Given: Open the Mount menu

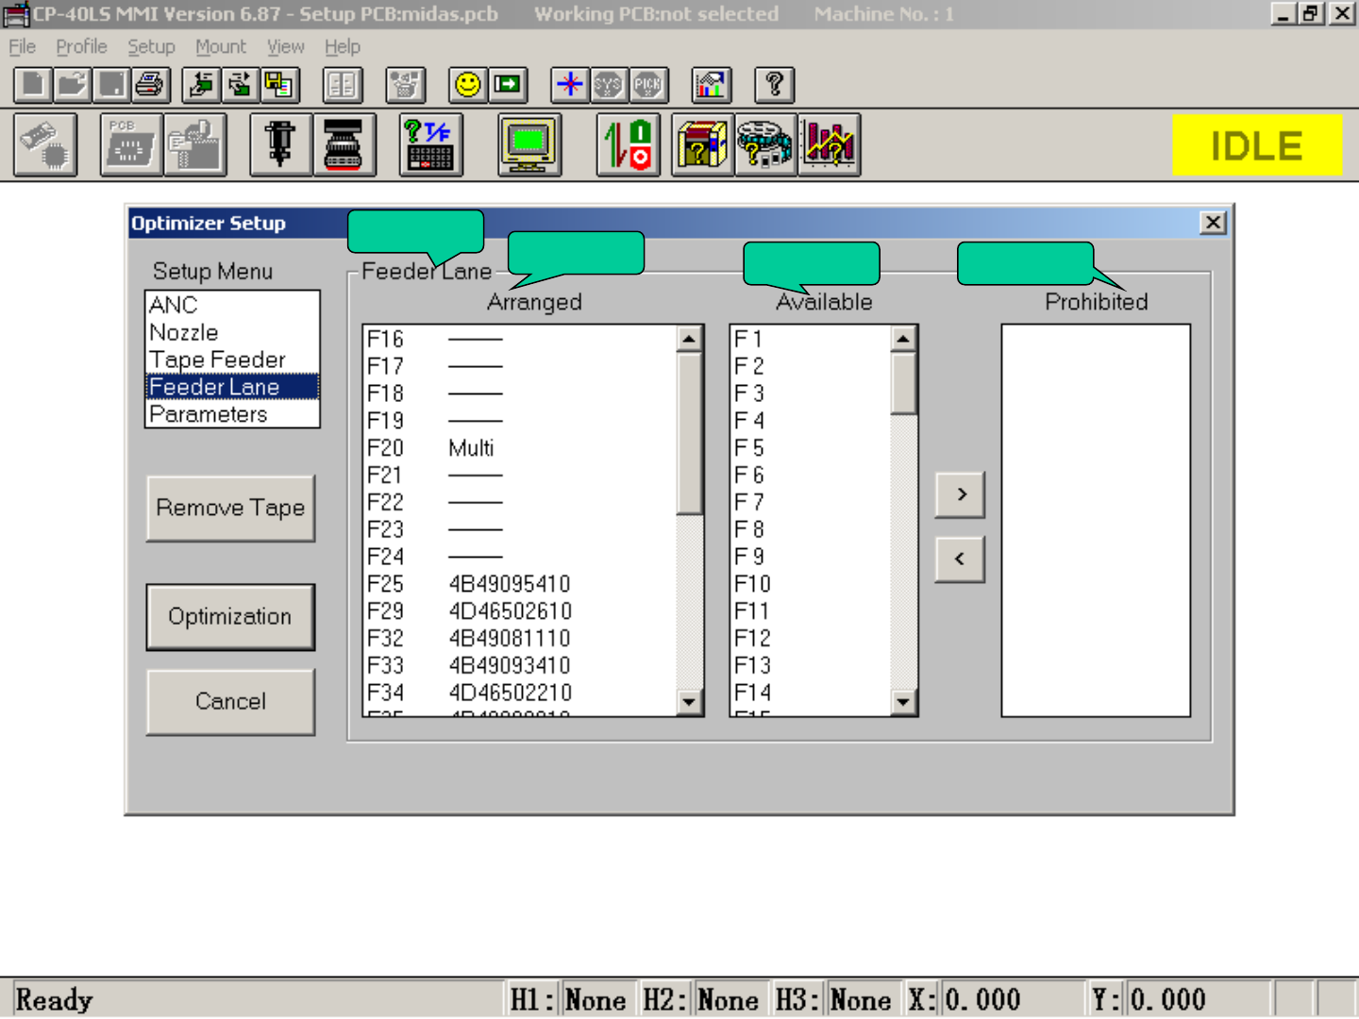Looking at the screenshot, I should click(x=220, y=46).
